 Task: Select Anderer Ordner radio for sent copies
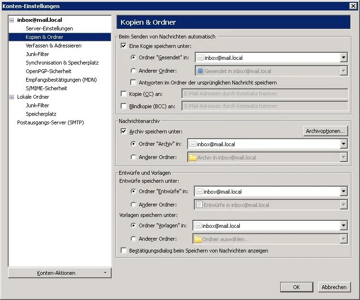pyautogui.click(x=133, y=71)
